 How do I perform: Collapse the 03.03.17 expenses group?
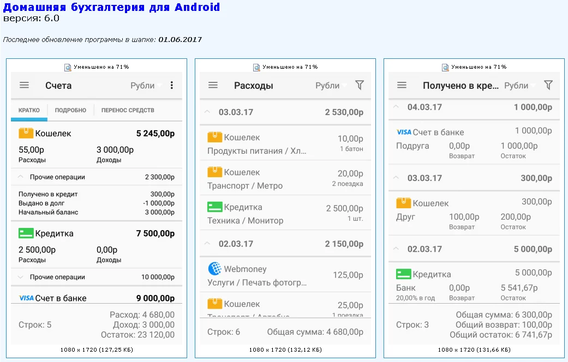coord(207,112)
